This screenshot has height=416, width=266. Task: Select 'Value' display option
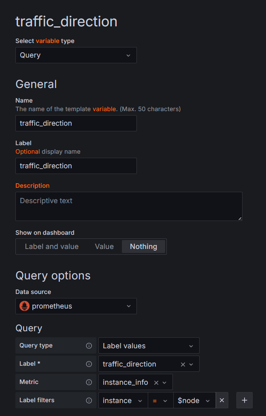pyautogui.click(x=104, y=247)
